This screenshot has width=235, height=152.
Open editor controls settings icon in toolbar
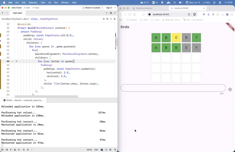pos(114,19)
